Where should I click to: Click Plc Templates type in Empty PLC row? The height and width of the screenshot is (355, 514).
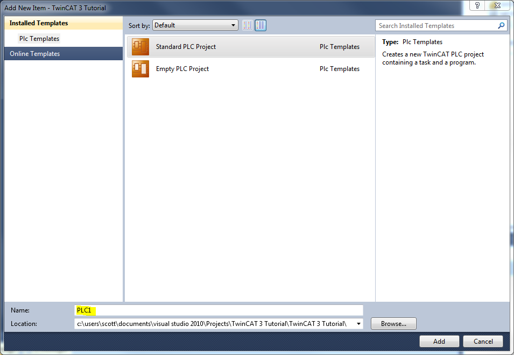coord(340,69)
